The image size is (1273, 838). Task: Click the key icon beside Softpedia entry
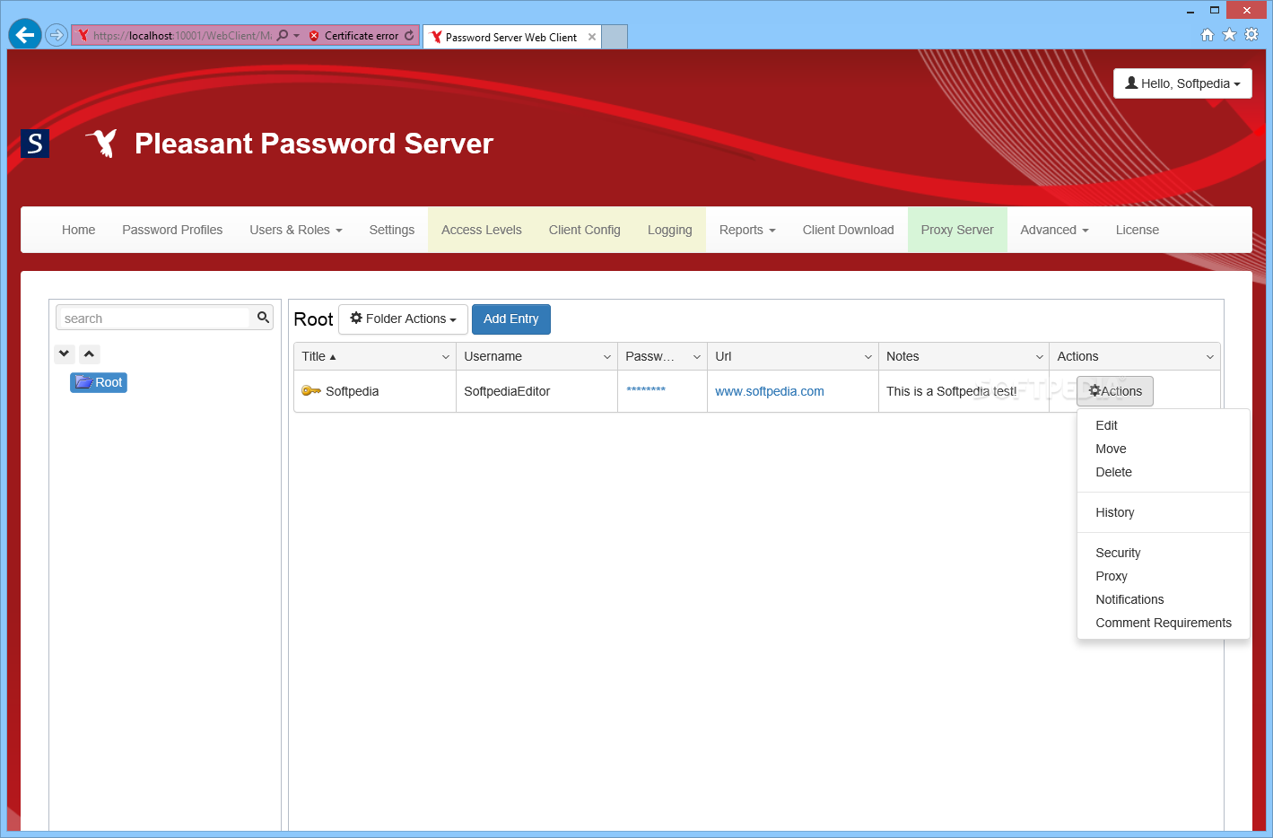tap(311, 390)
